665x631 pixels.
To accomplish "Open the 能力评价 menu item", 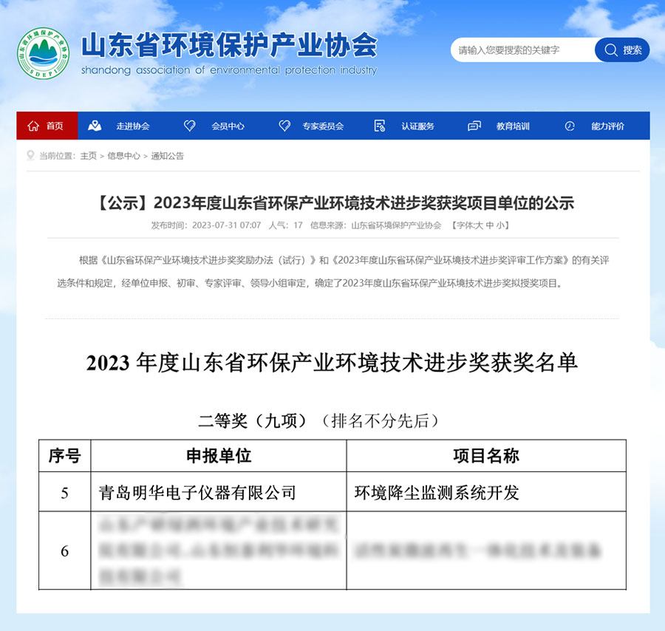I will click(x=607, y=126).
